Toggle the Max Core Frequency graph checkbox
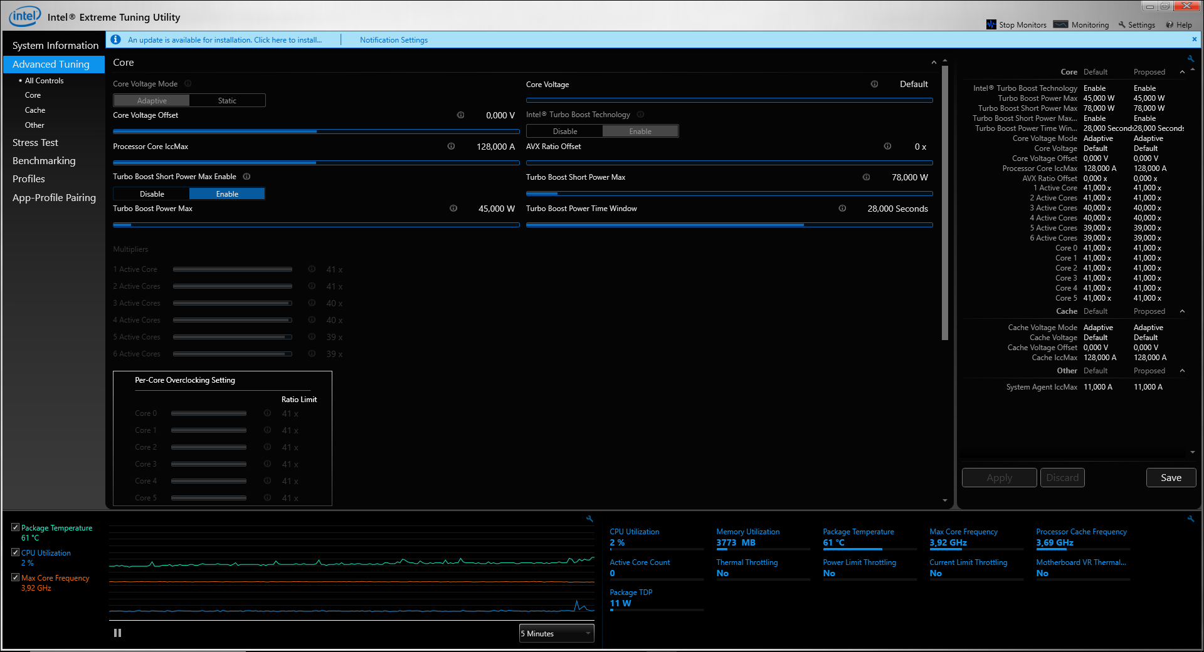The width and height of the screenshot is (1204, 652). pos(15,577)
